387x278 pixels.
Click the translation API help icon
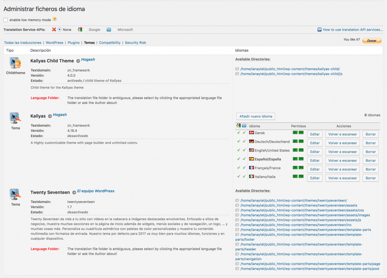pyautogui.click(x=319, y=29)
